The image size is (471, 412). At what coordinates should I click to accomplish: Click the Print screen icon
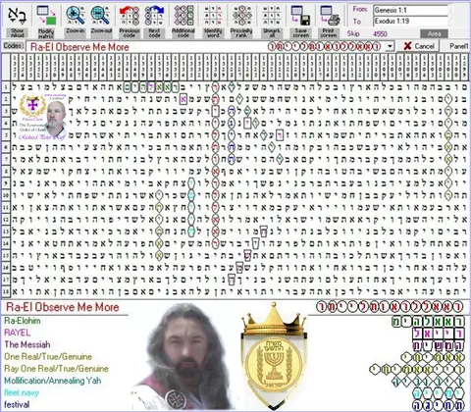coord(329,16)
